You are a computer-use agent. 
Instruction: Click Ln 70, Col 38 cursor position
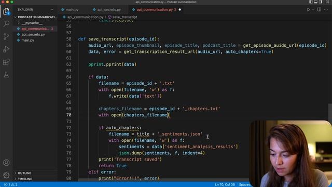[x=225, y=185]
